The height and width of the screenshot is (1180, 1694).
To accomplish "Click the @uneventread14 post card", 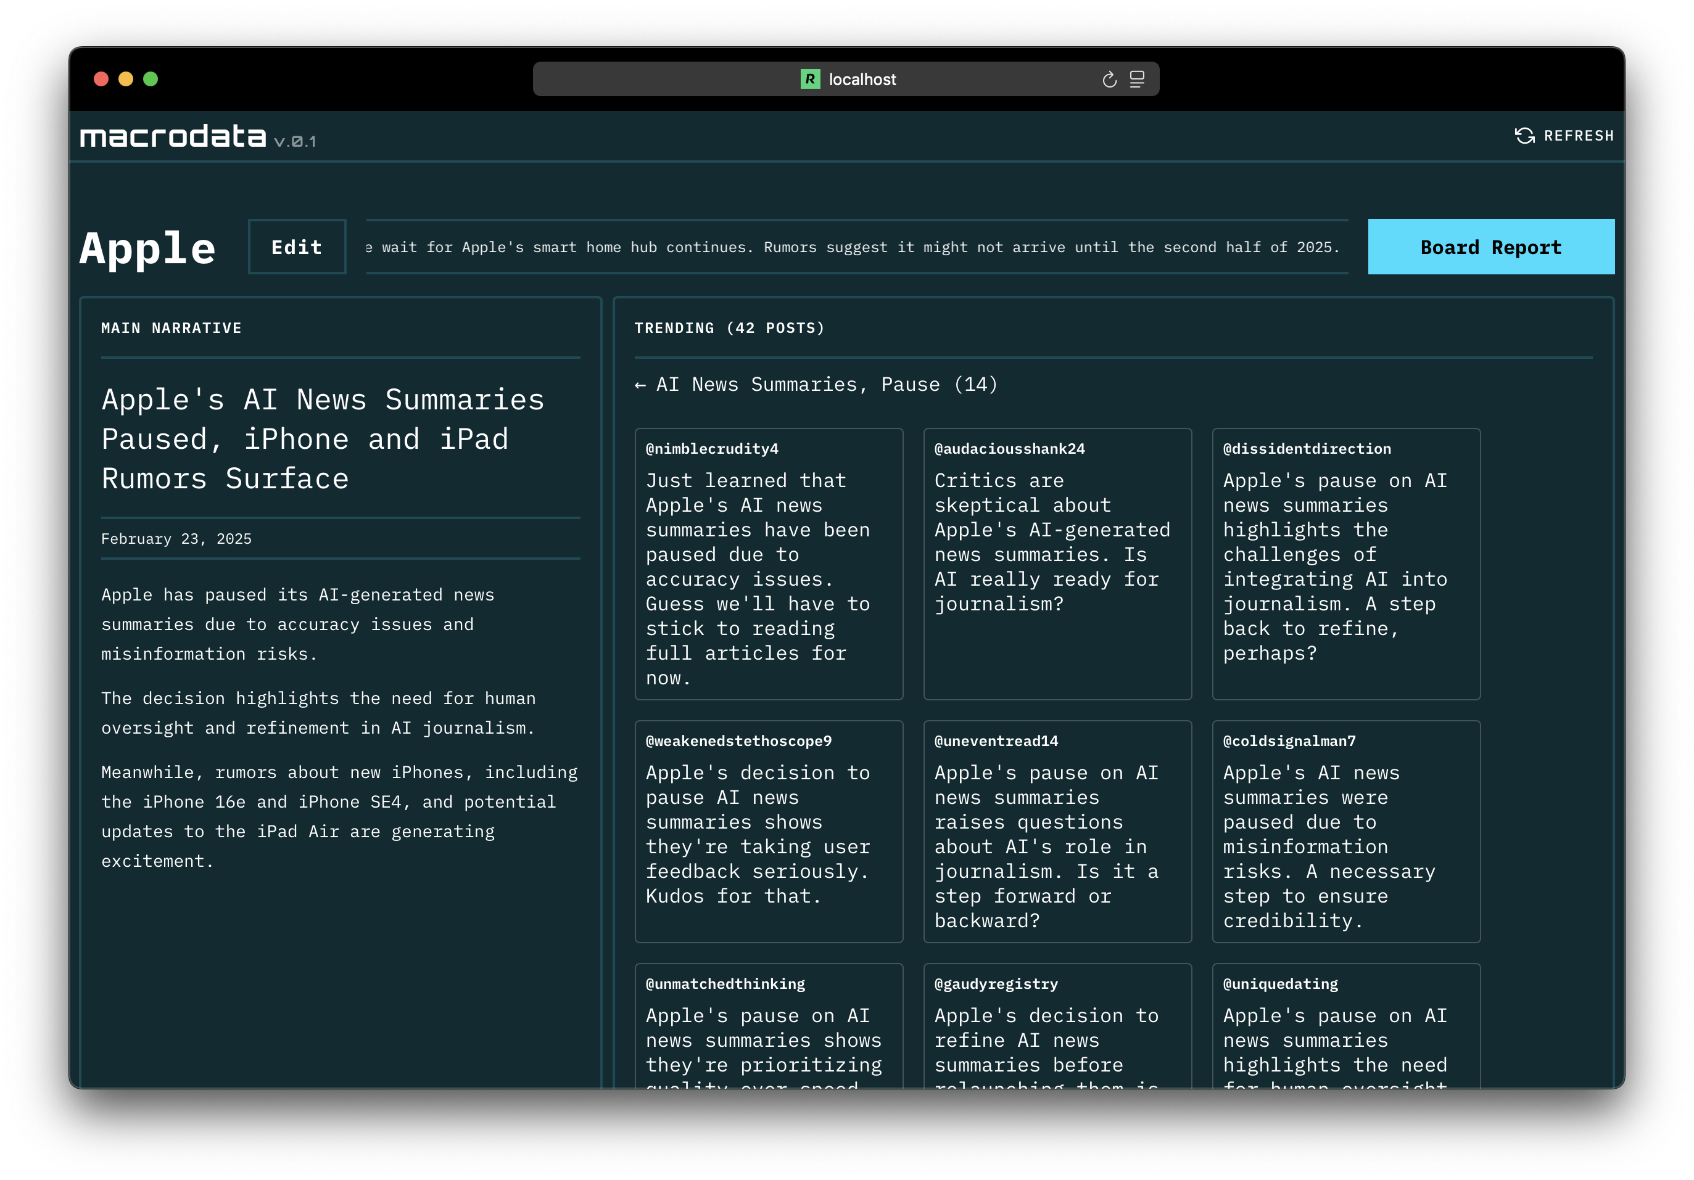I will tap(1057, 831).
